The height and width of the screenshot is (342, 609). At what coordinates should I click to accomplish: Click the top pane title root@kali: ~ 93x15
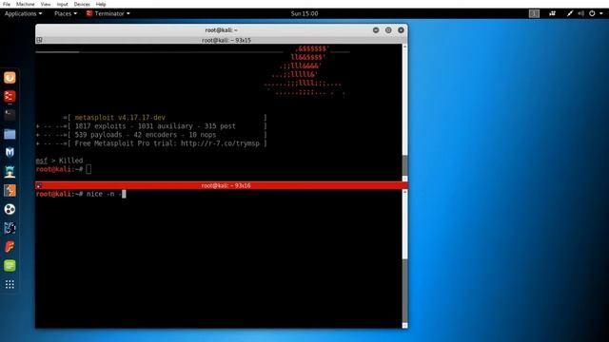(226, 40)
